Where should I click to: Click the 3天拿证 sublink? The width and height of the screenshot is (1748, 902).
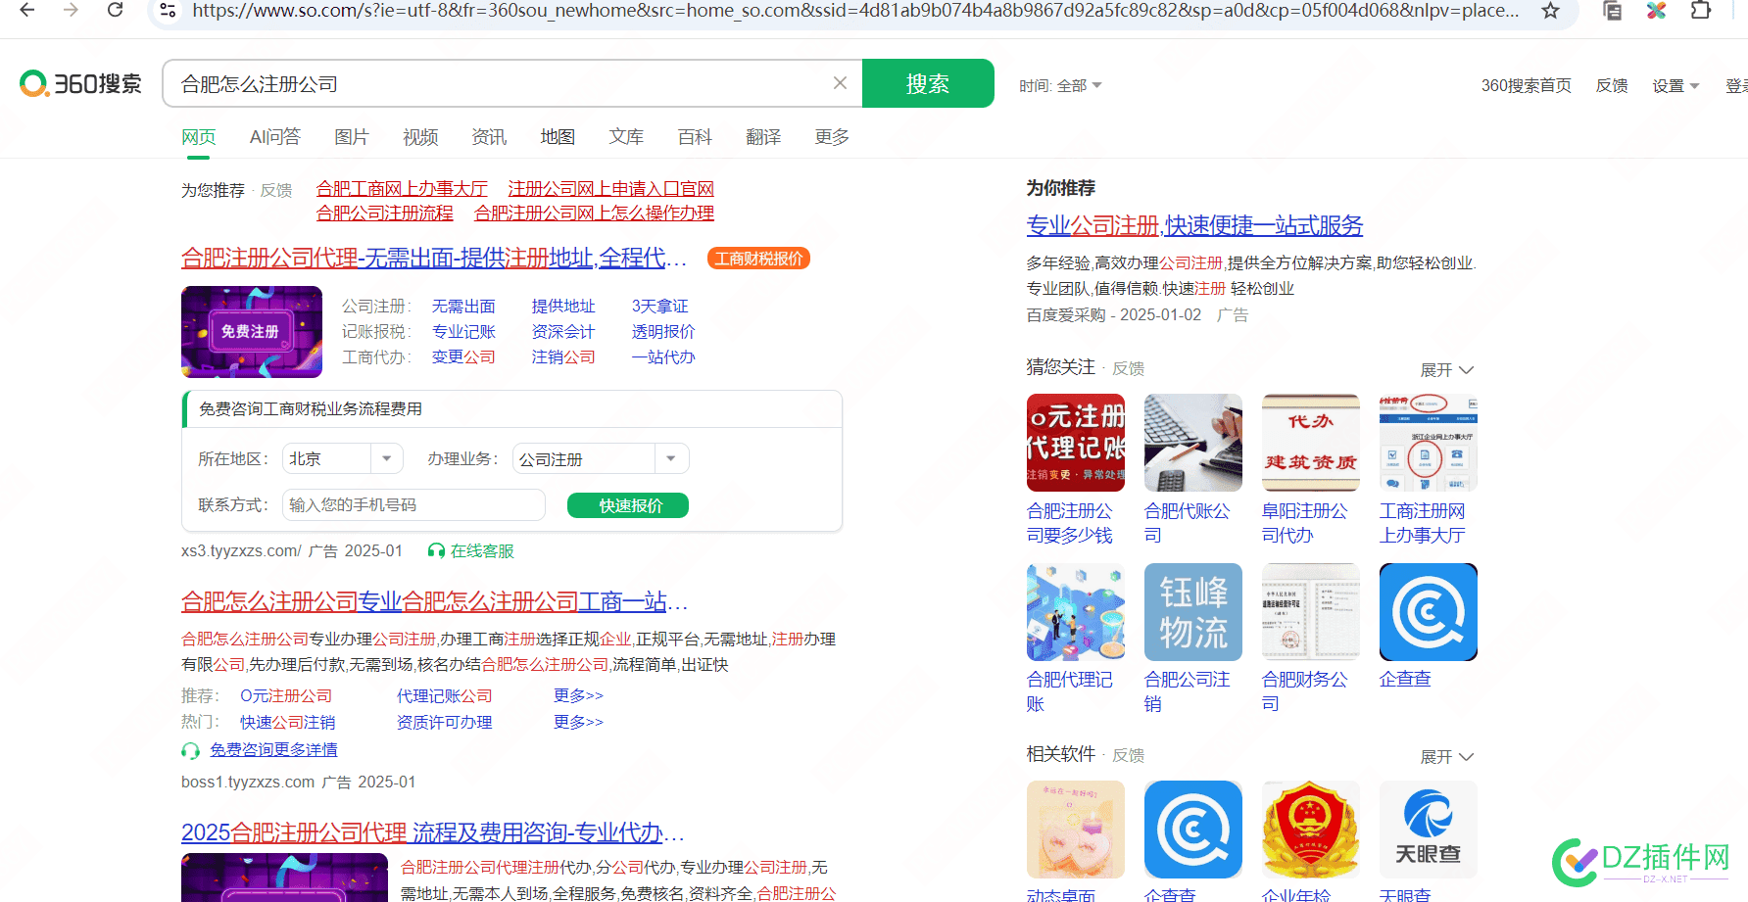point(660,307)
